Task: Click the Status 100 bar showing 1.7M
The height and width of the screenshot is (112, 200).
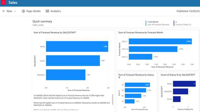Action: [x=133, y=96]
